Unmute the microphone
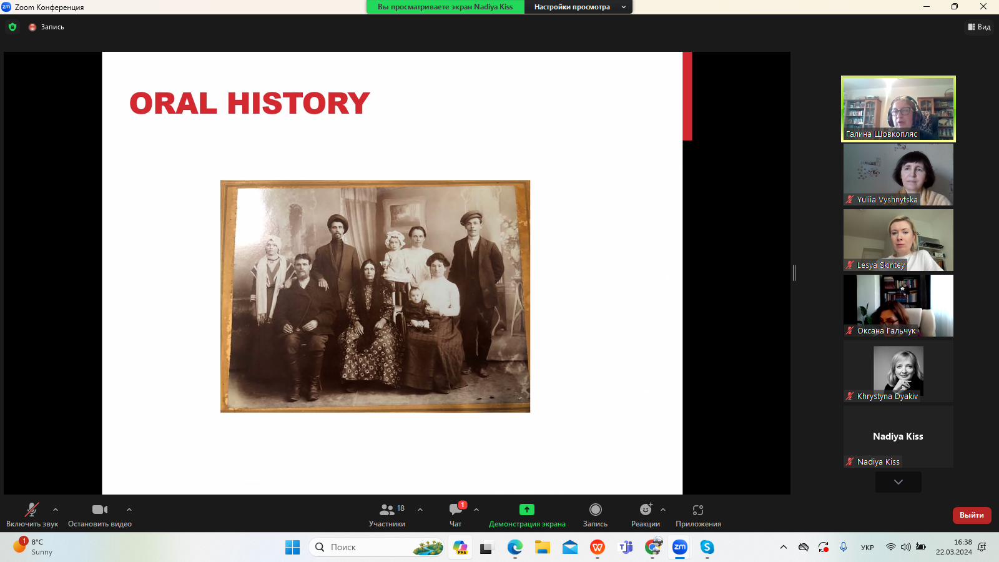The width and height of the screenshot is (999, 562). coord(32,515)
